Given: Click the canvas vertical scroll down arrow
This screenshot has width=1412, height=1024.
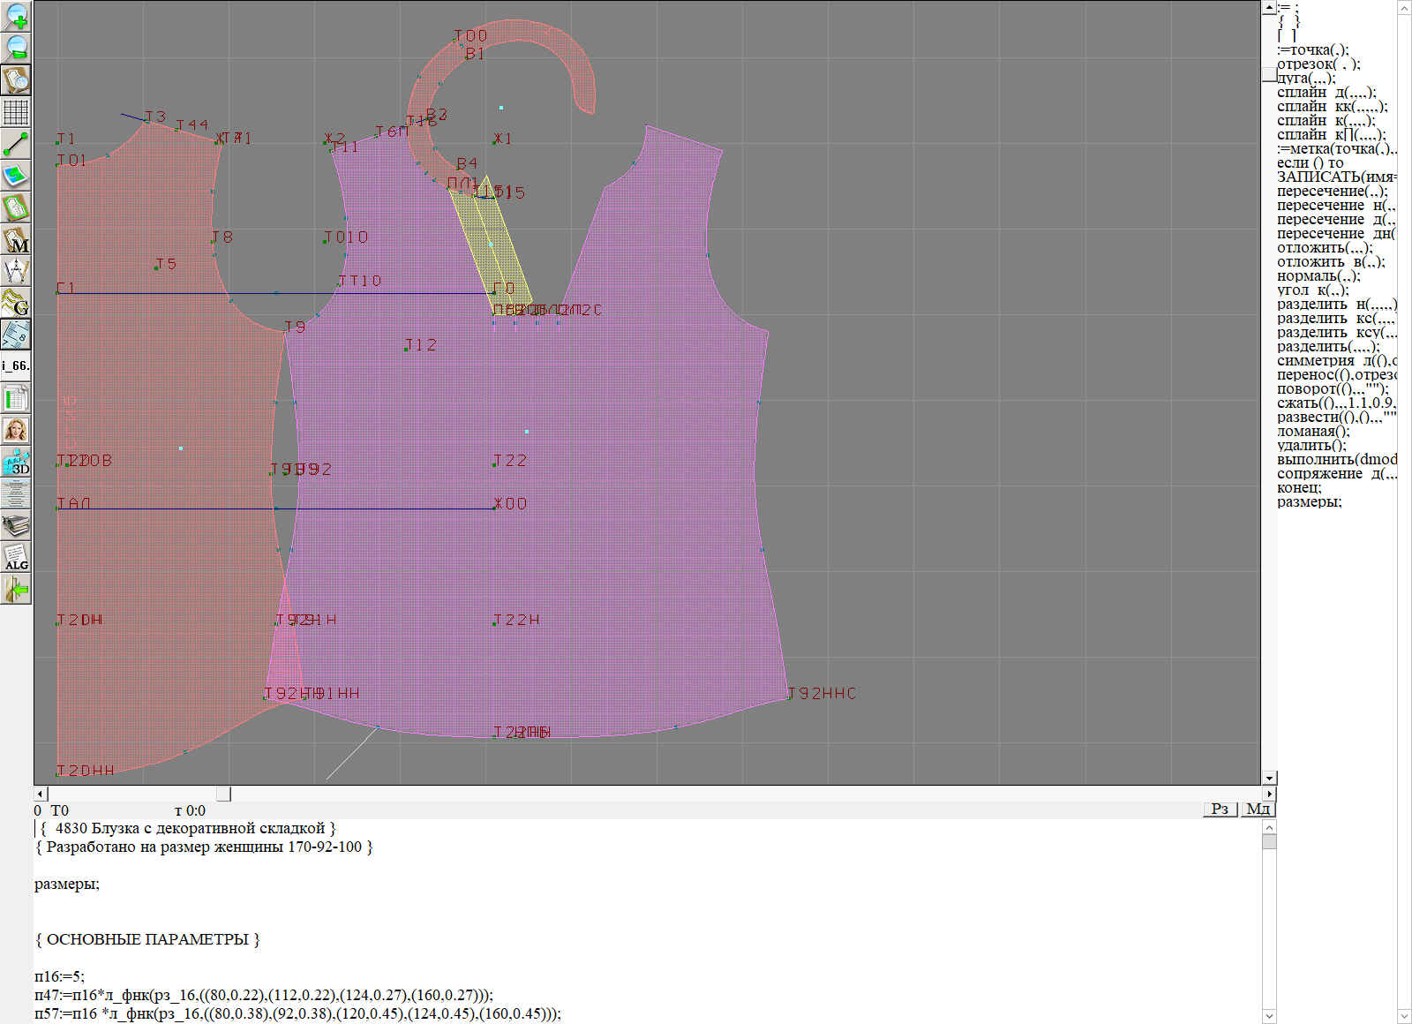Looking at the screenshot, I should [1269, 778].
